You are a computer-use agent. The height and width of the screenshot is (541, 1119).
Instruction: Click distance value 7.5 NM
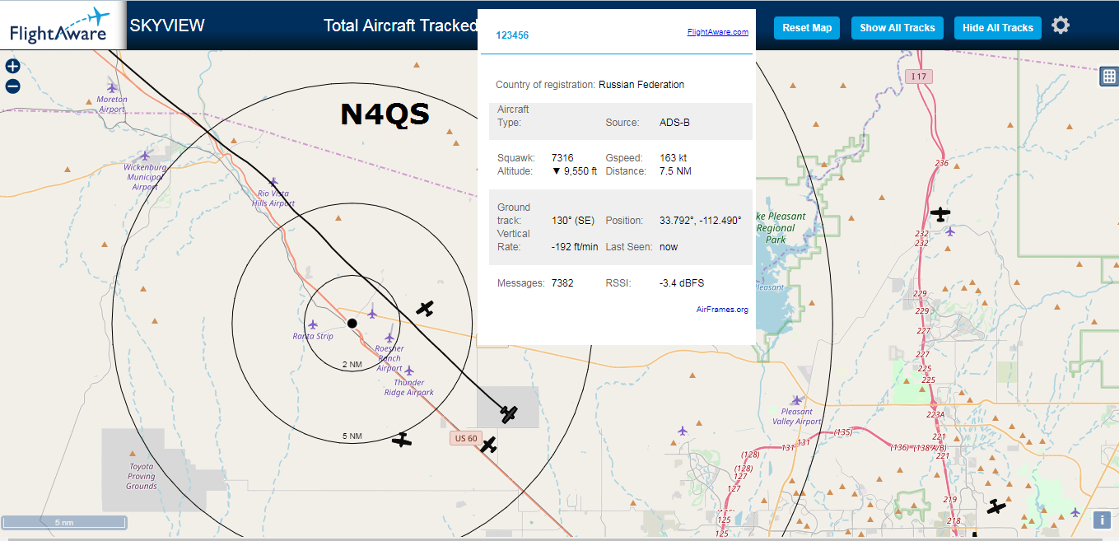[x=675, y=171]
